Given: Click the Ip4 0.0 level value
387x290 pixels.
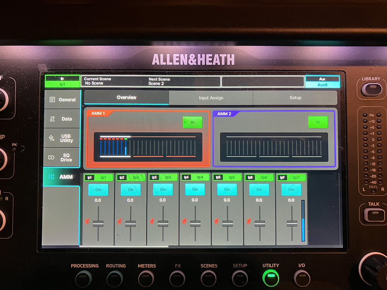Looking at the screenshot, I should coord(195,200).
